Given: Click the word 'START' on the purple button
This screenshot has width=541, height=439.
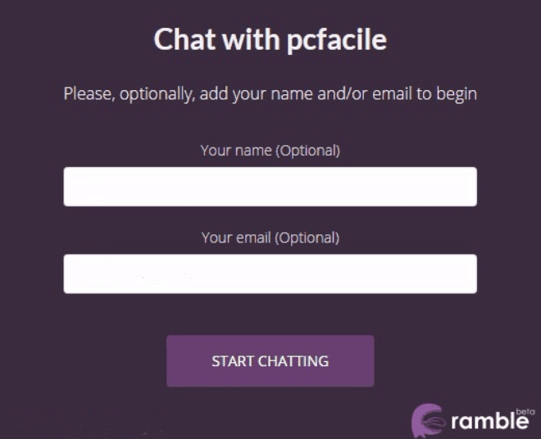Looking at the screenshot, I should click(x=231, y=361).
